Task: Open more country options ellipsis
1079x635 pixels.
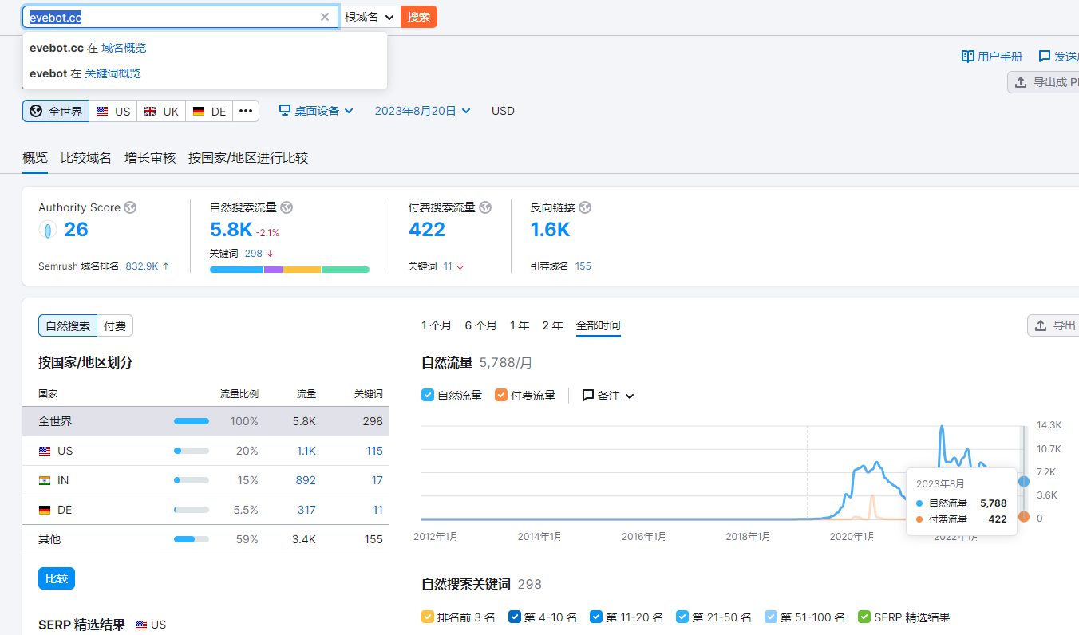Action: pyautogui.click(x=246, y=111)
